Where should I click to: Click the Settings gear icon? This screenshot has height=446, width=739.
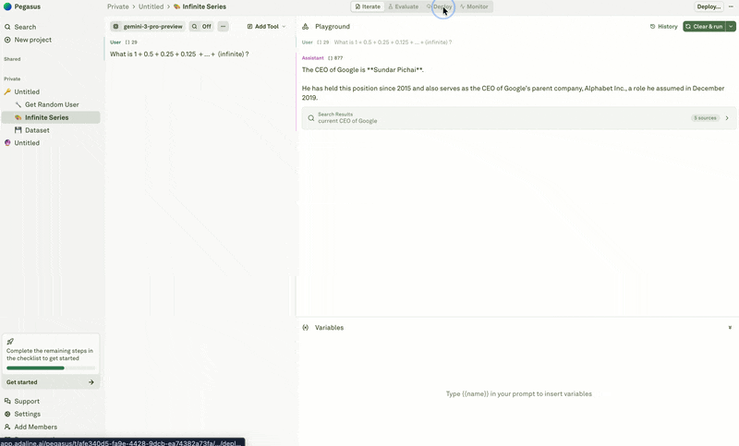pyautogui.click(x=7, y=414)
